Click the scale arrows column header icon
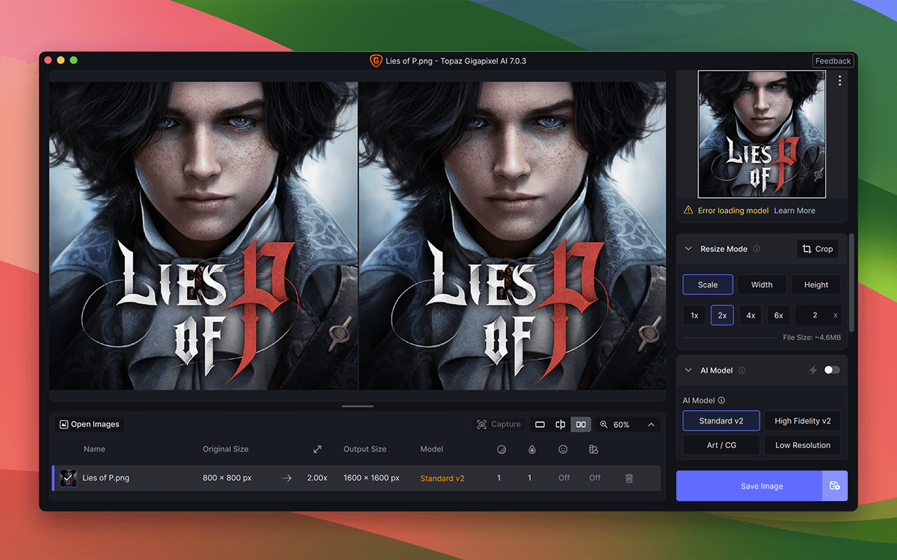 (x=317, y=449)
